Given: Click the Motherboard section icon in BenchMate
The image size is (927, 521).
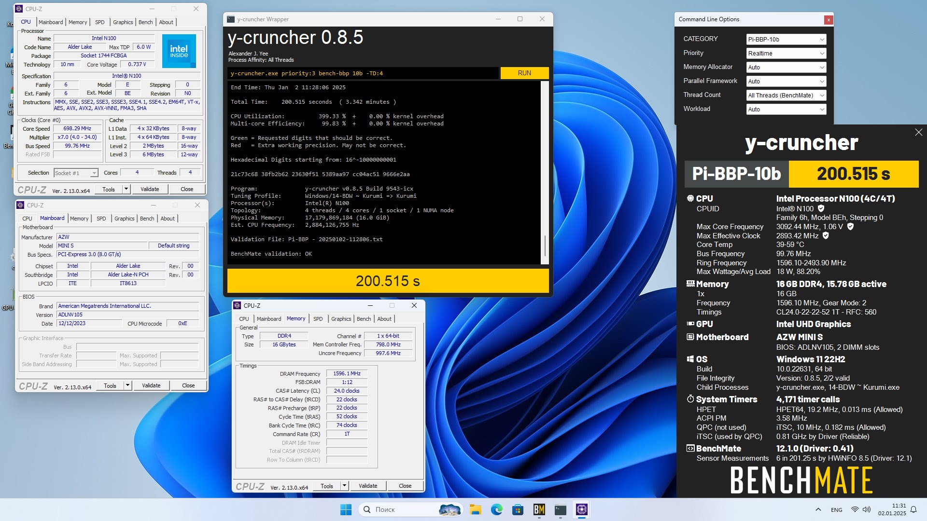Looking at the screenshot, I should (x=690, y=337).
